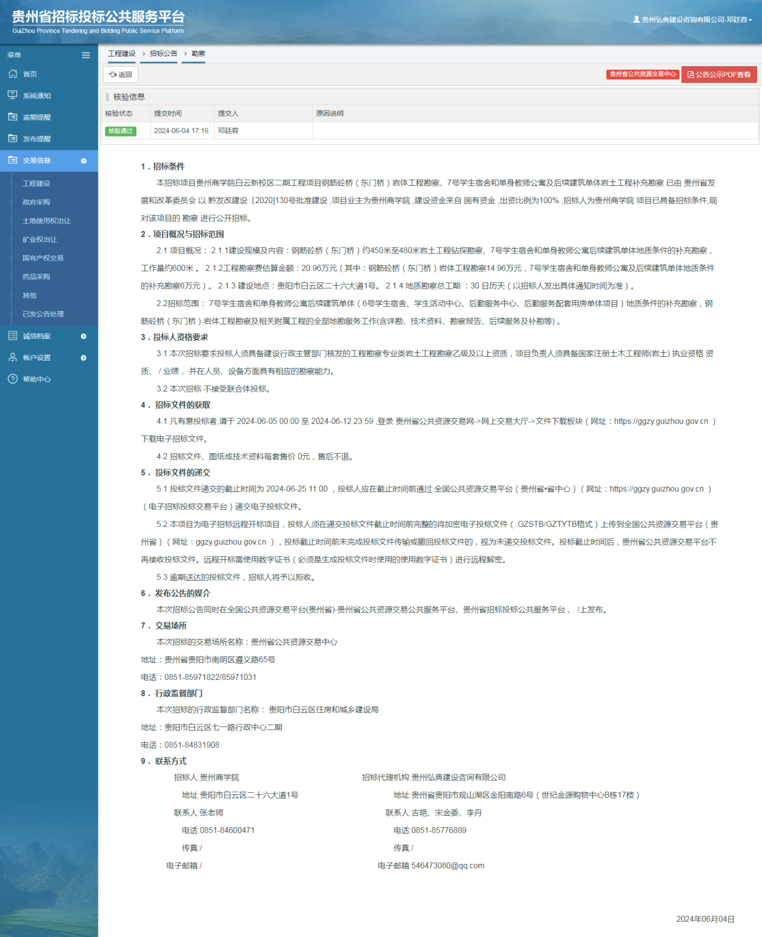The height and width of the screenshot is (937, 762).
Task: Click the home icon in sidebar
Action: click(x=13, y=74)
